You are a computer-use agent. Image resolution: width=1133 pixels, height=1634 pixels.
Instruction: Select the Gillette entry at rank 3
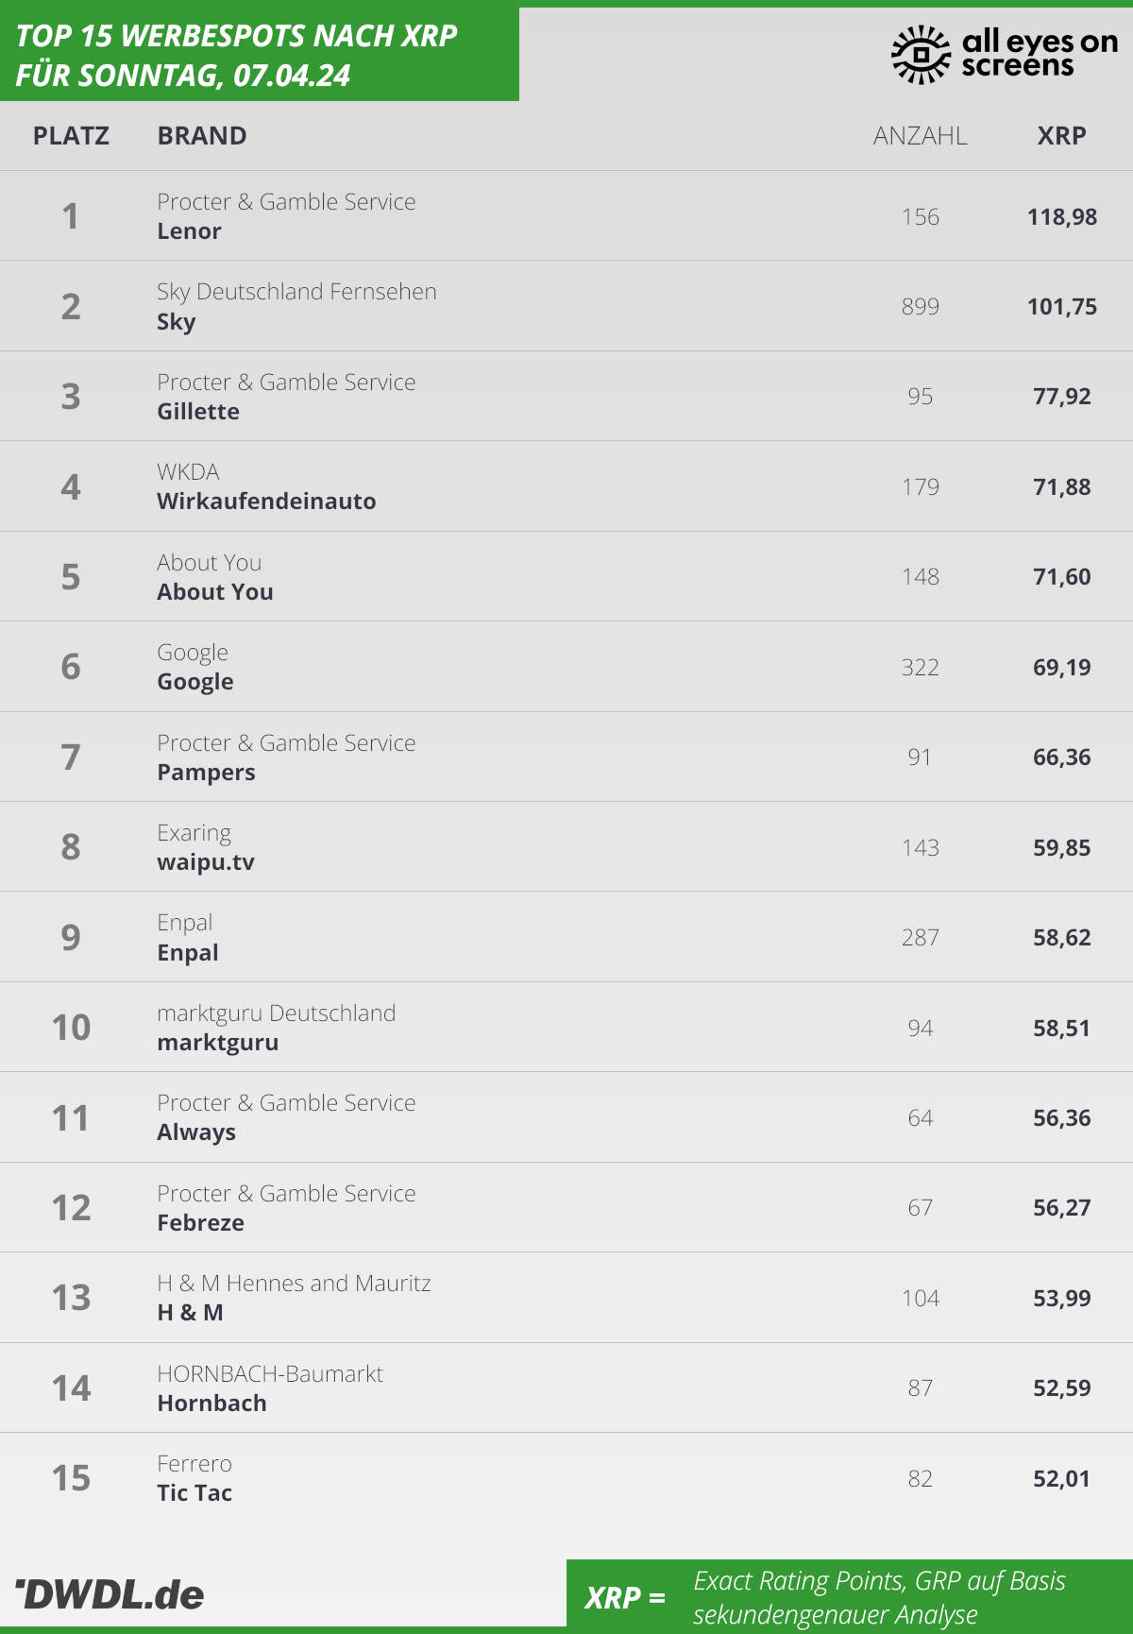566,396
